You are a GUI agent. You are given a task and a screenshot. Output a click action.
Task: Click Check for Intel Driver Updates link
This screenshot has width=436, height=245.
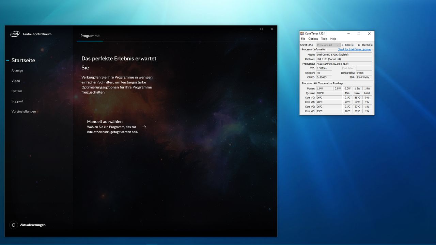pyautogui.click(x=354, y=50)
